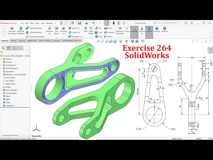Click the Search SOLIDWORKS Help field
The height and width of the screenshot is (160, 213).
click(167, 23)
